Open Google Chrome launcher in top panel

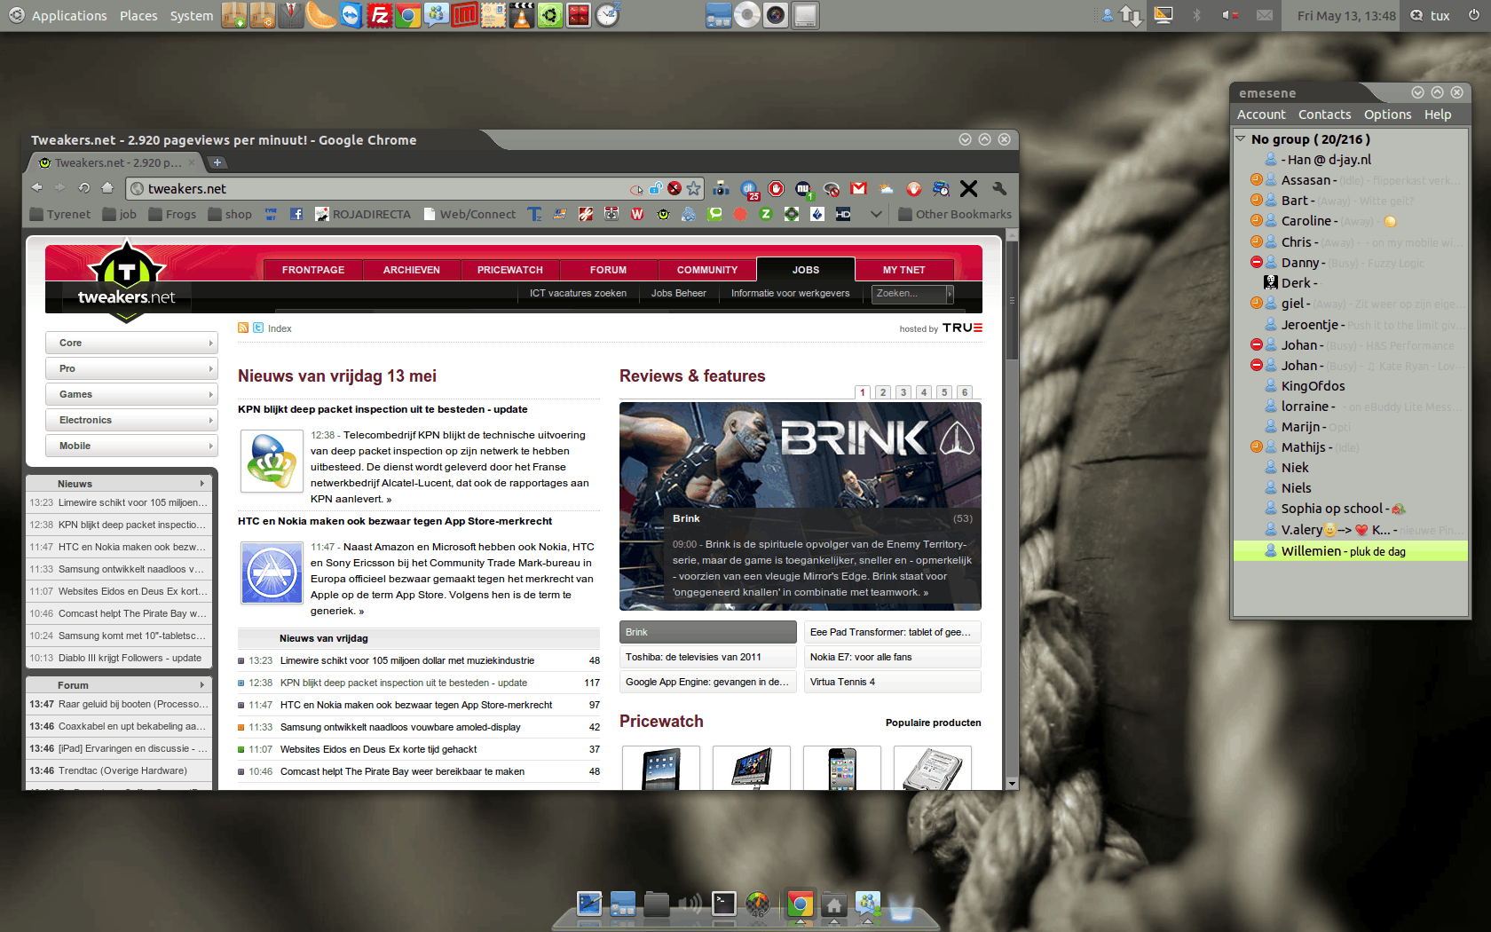[407, 15]
